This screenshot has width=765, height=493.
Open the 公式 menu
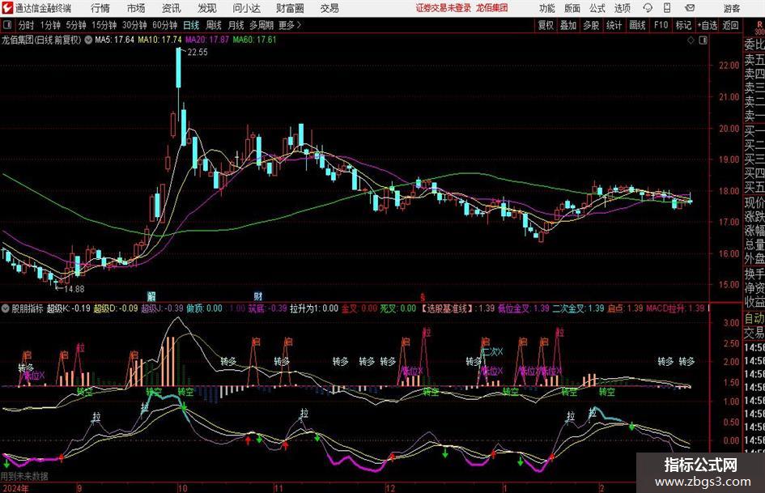597,8
